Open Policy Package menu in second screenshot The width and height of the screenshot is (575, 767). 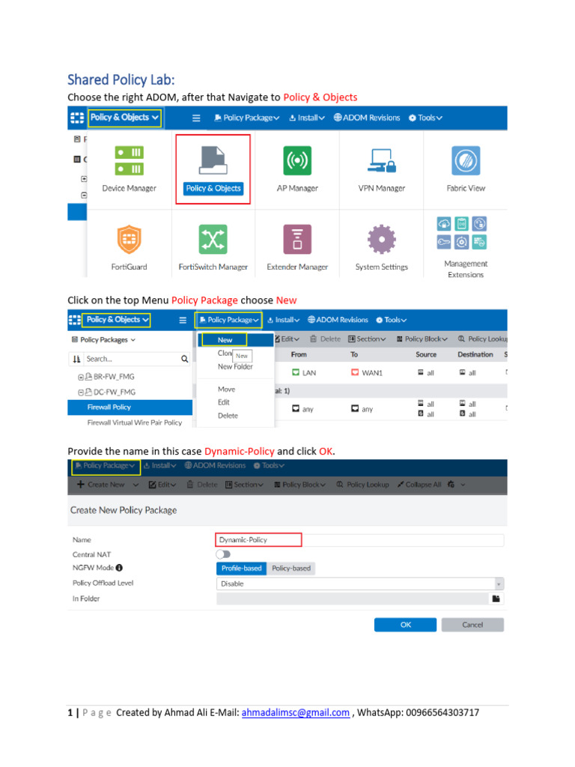pos(229,320)
